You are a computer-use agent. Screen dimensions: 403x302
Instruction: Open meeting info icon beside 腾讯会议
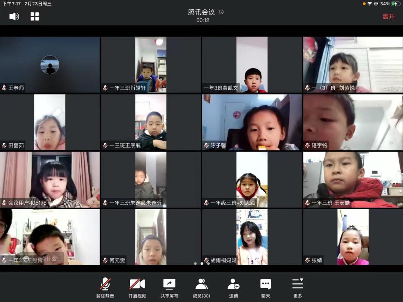221,12
